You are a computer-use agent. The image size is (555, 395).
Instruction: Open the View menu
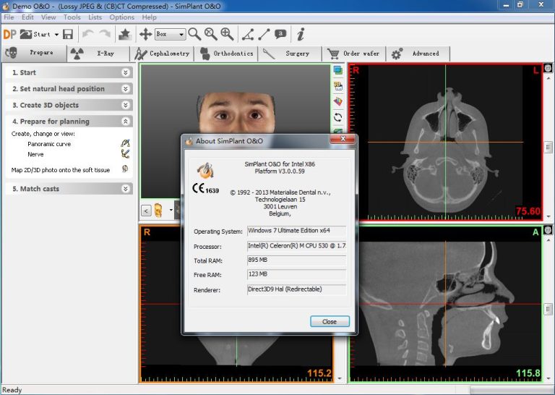coord(48,17)
